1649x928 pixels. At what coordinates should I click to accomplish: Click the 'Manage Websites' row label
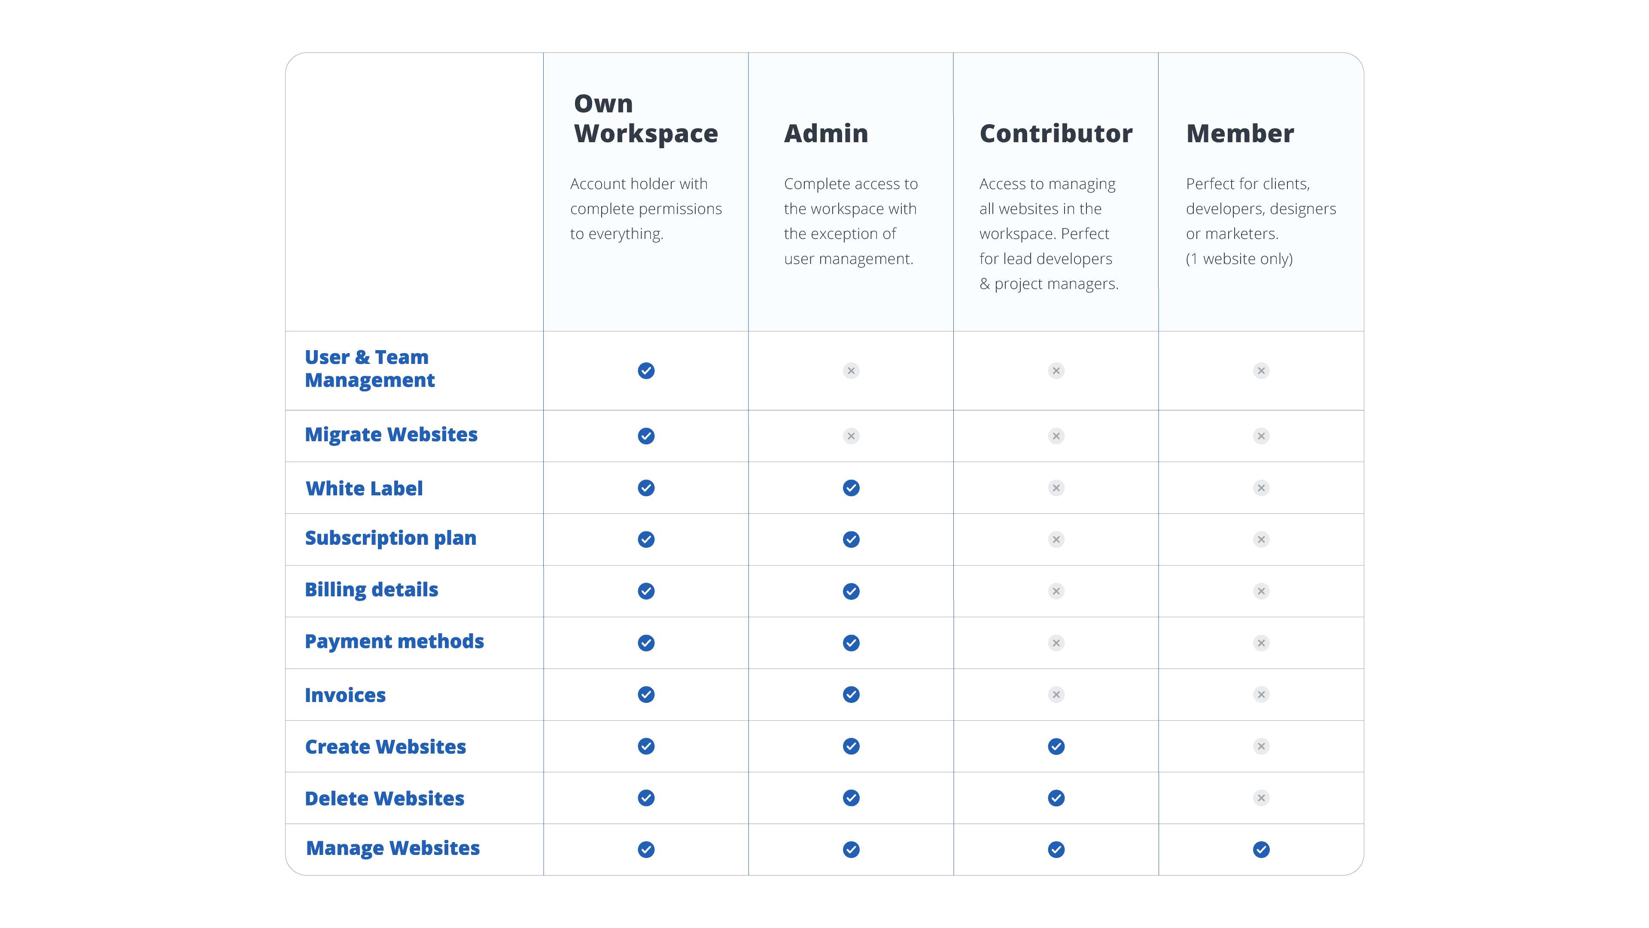pos(393,849)
